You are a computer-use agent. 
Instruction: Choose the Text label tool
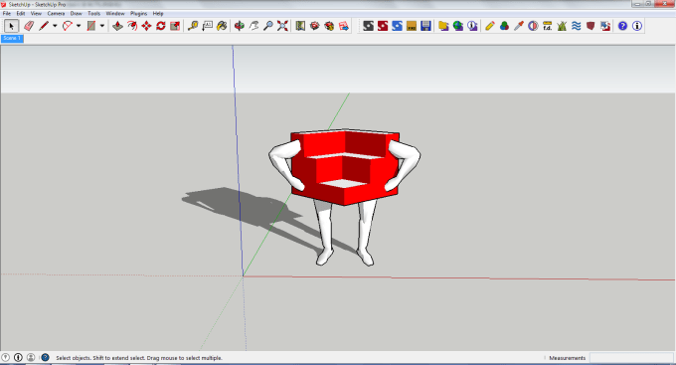[x=208, y=26]
